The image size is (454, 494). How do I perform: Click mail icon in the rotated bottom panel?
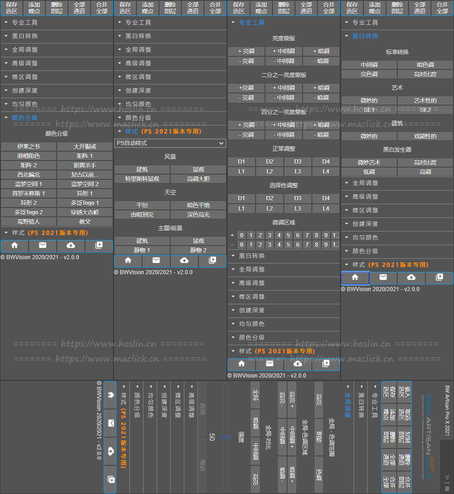coord(110,423)
